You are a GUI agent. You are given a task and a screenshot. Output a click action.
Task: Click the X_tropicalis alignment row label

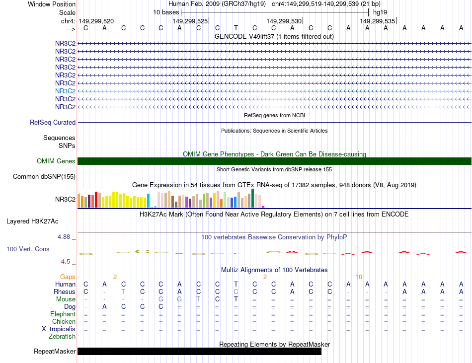pos(59,329)
